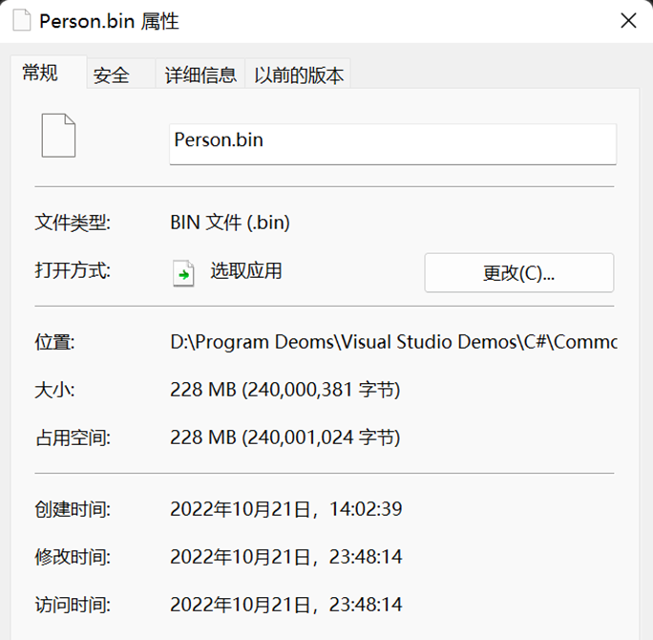
Task: Click the 大小 label
Action: (54, 391)
